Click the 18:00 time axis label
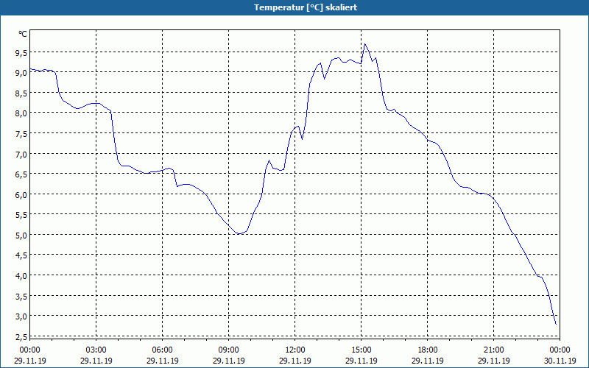Screen dimensions: 589x368 coord(428,350)
